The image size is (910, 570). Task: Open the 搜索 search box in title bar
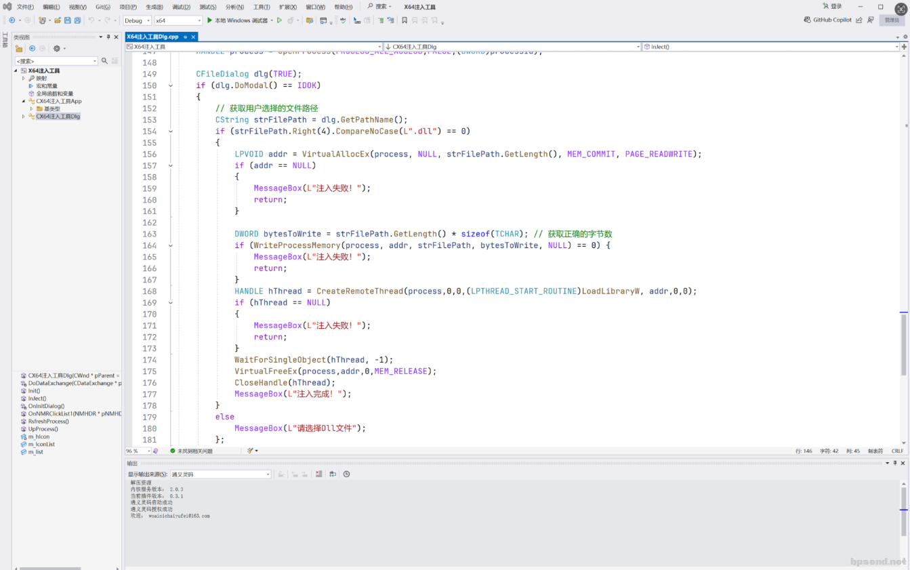[x=380, y=7]
